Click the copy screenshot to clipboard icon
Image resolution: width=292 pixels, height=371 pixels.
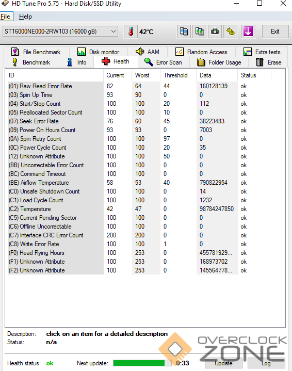[x=200, y=31]
